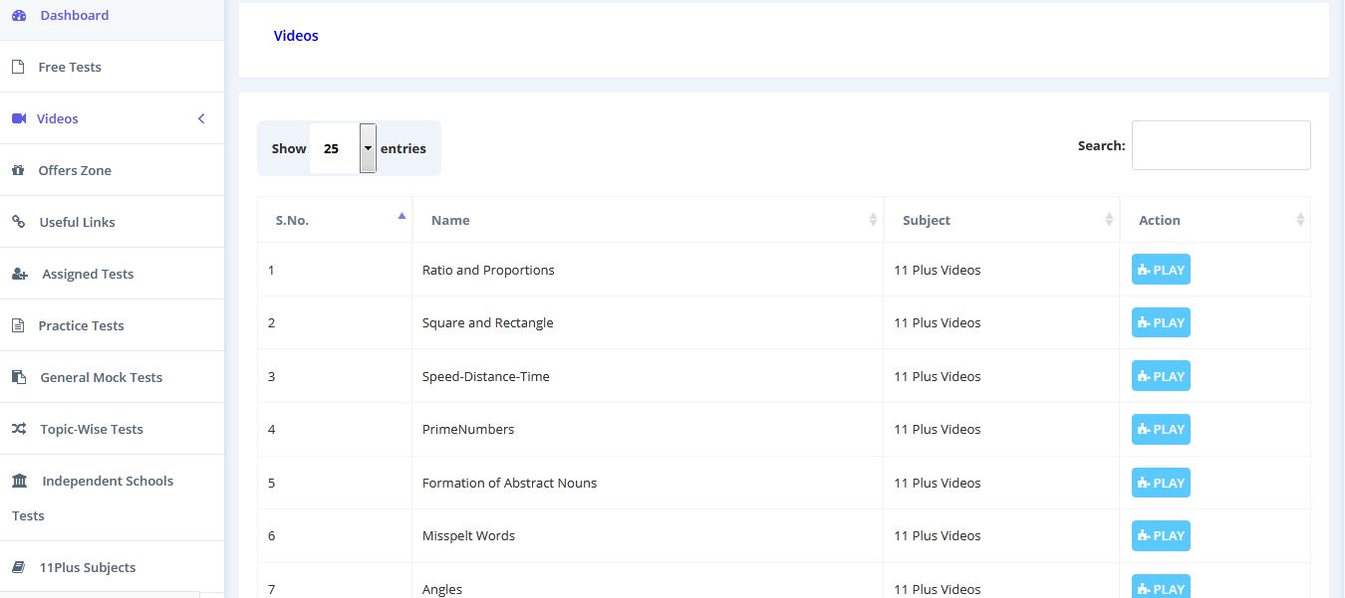Focus the Search input field

tap(1220, 145)
